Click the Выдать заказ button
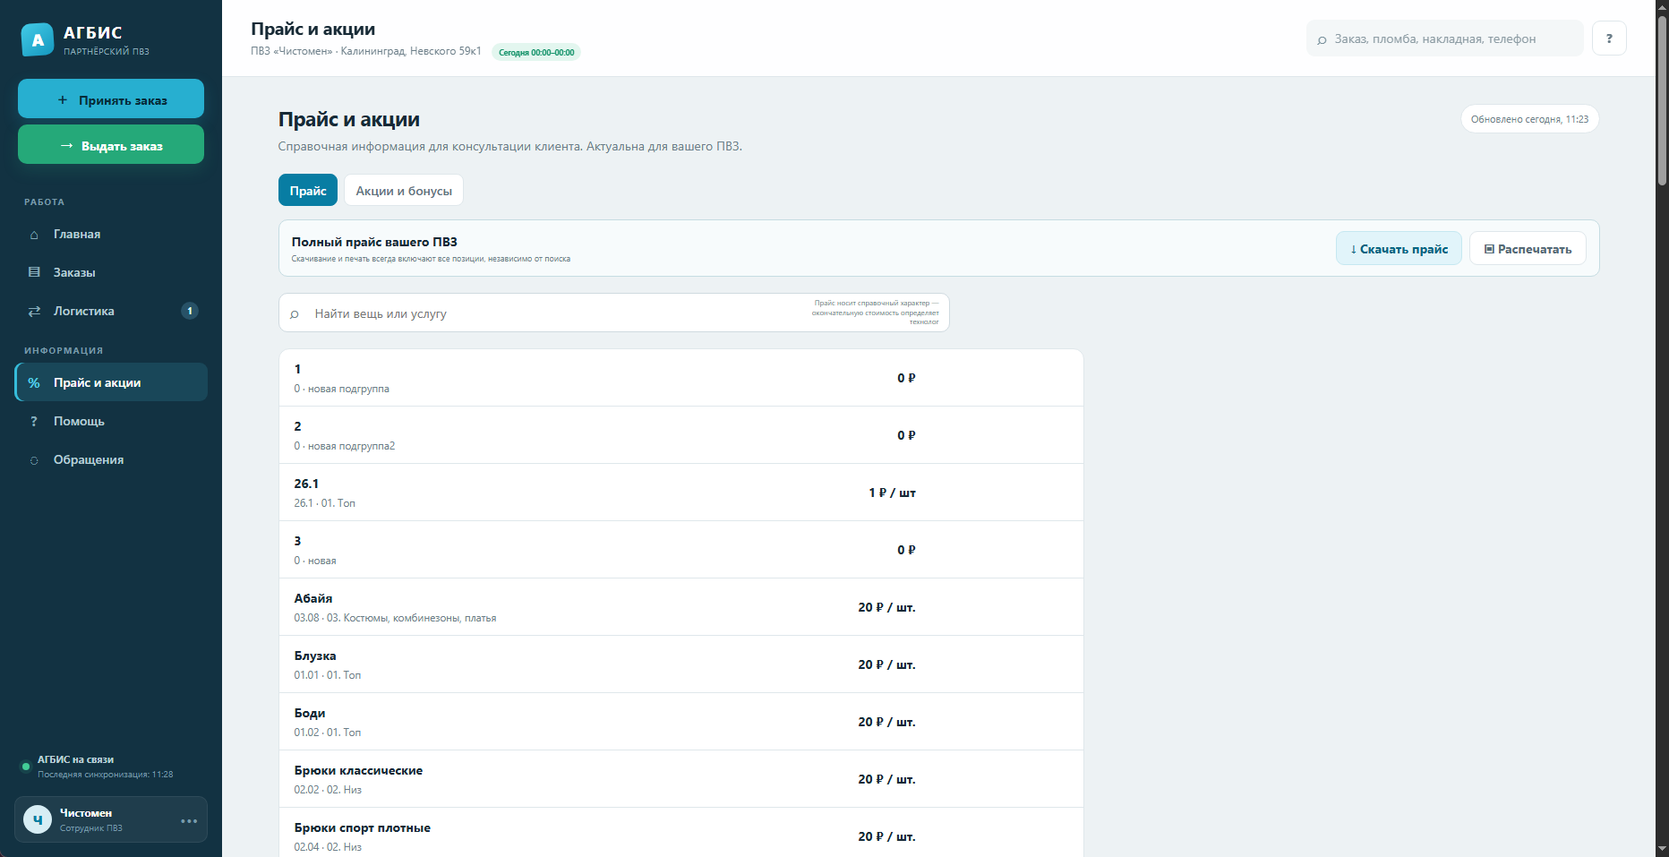 point(111,144)
